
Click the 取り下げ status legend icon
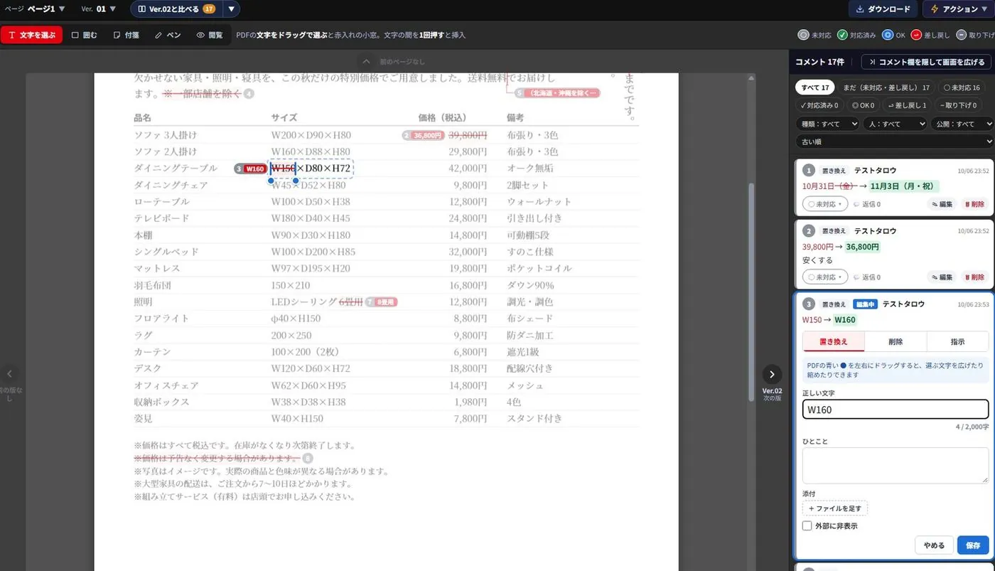[962, 35]
